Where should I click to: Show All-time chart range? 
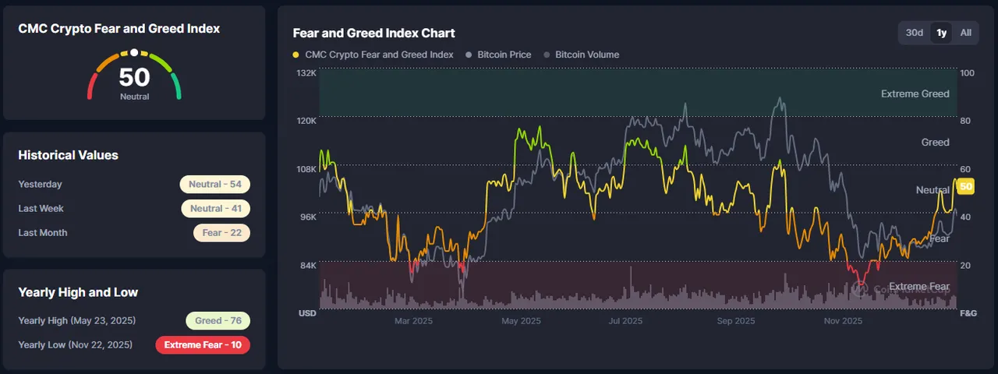coord(966,33)
